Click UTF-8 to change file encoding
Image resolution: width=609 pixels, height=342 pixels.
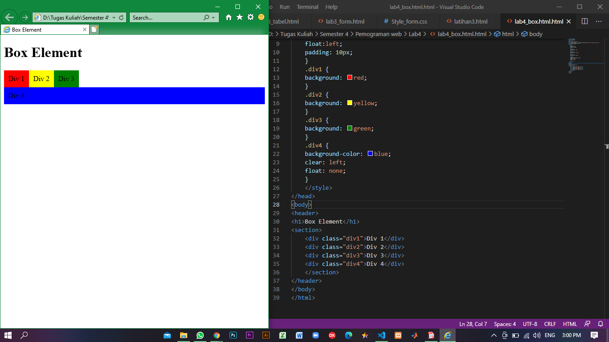point(530,324)
